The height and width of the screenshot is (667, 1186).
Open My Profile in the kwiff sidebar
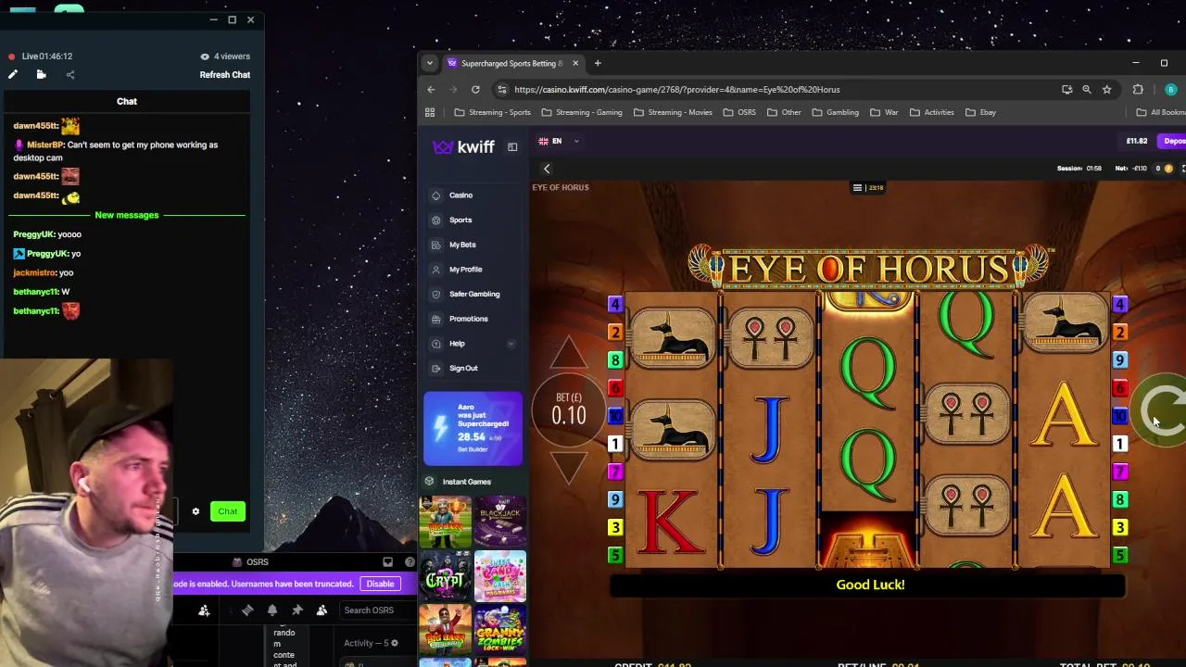(x=473, y=270)
